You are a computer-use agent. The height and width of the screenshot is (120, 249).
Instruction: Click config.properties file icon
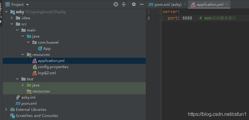pyautogui.click(x=35, y=67)
